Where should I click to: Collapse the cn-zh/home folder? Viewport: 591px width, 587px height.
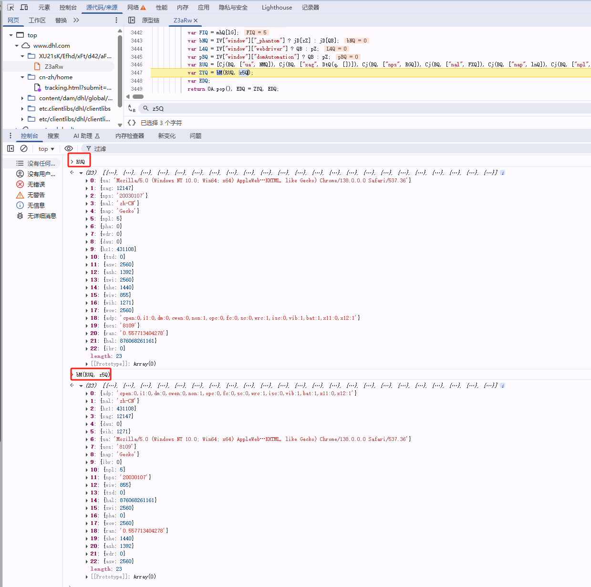[x=22, y=77]
